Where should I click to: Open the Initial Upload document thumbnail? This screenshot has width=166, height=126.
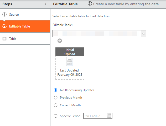coord(70,62)
